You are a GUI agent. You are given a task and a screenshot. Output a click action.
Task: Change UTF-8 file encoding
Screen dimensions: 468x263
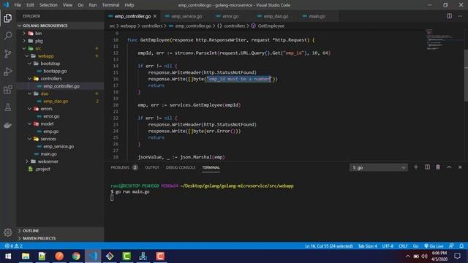pyautogui.click(x=388, y=246)
